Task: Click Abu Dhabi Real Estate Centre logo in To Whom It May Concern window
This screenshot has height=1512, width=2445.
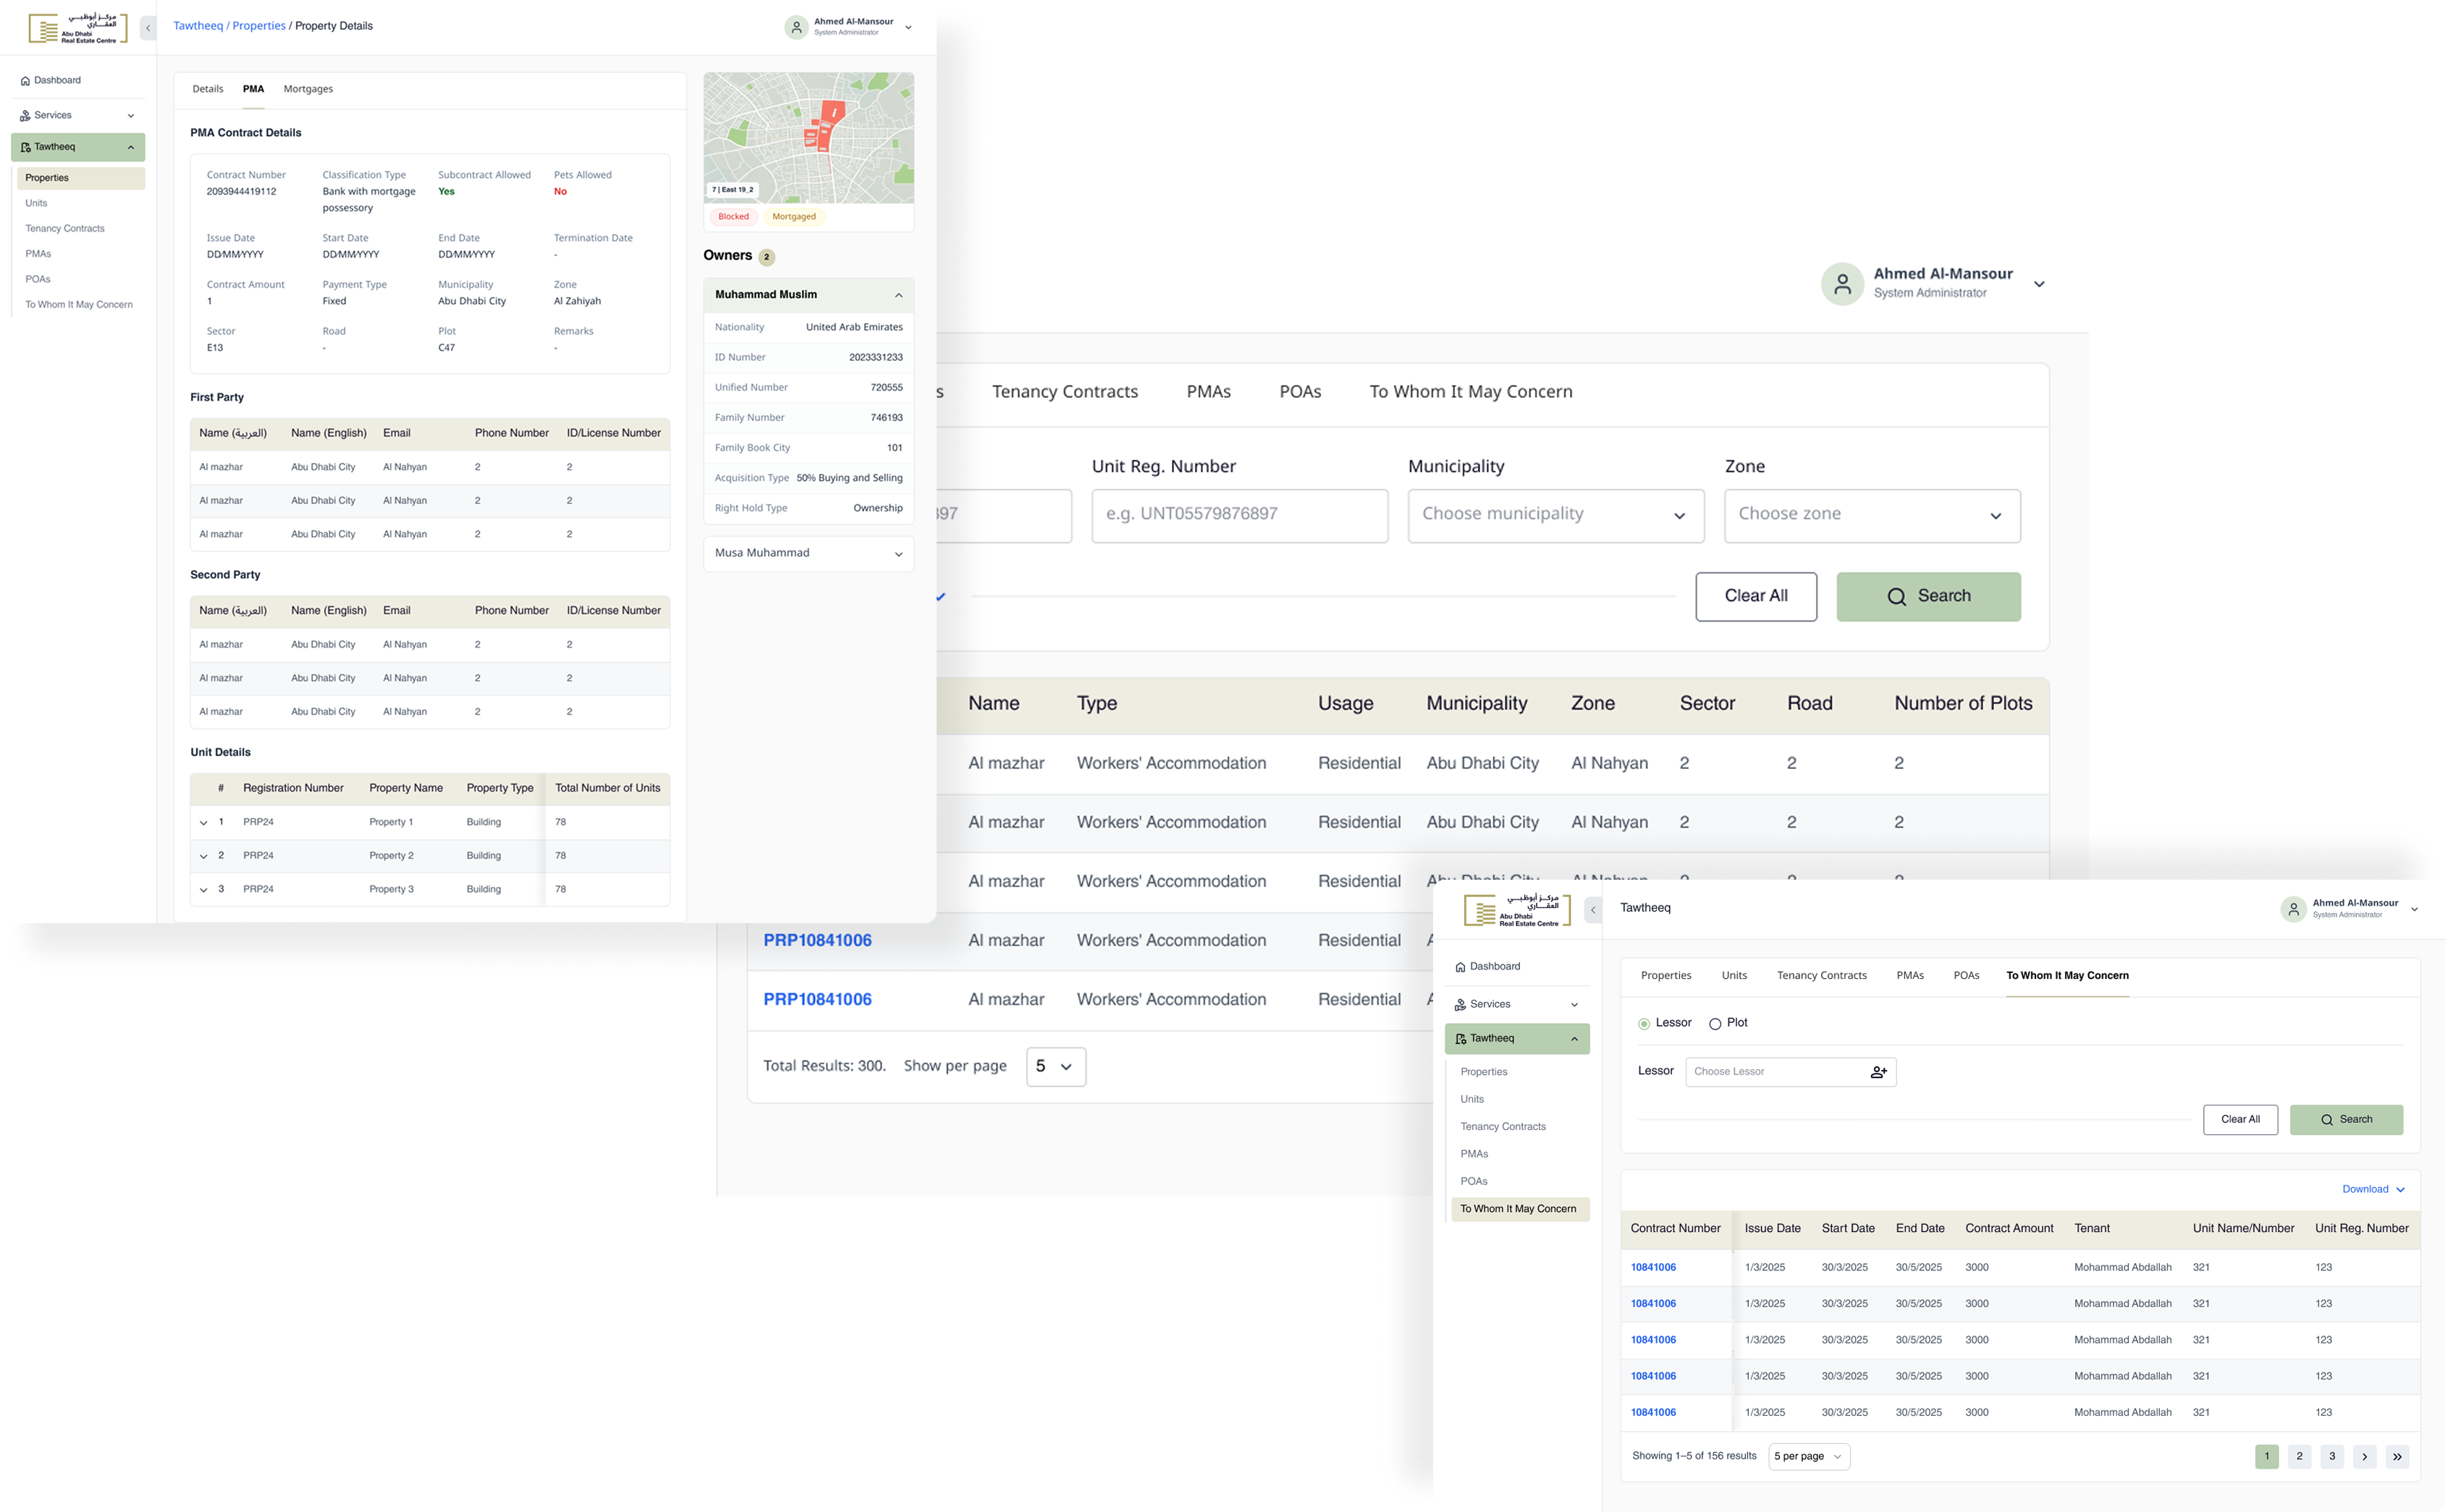Action: 1516,910
